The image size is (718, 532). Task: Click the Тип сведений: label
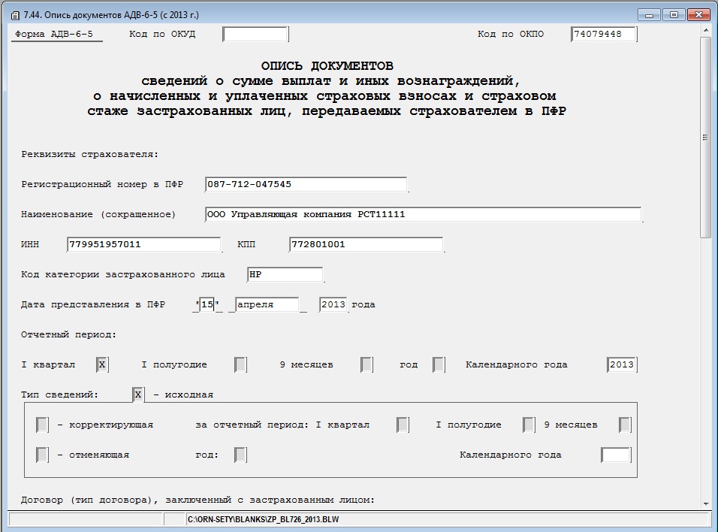tap(59, 394)
